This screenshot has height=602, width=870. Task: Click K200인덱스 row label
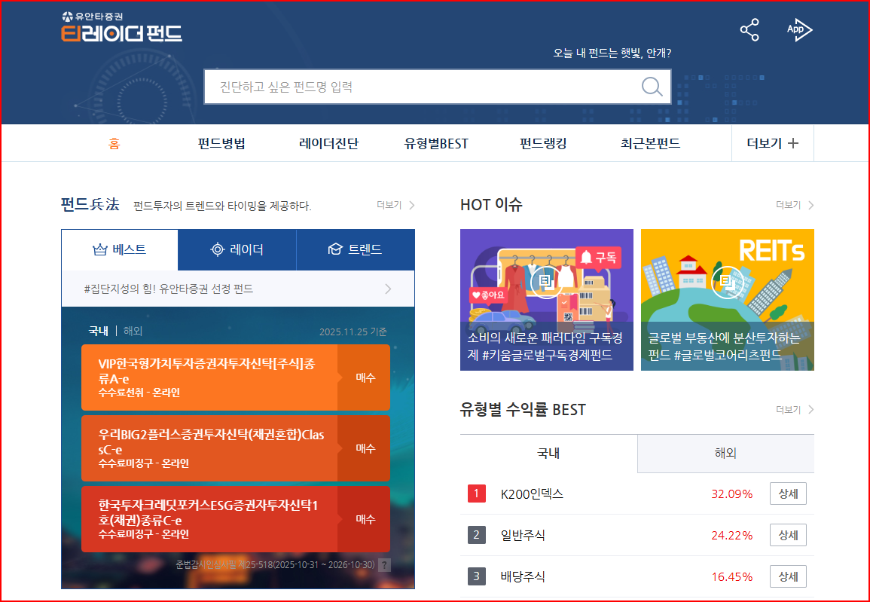pos(532,494)
